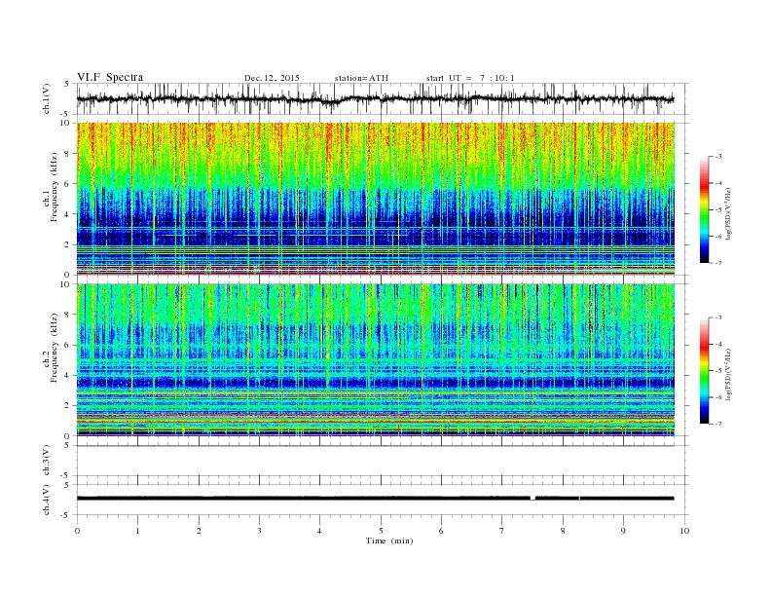Click the "8" kHz tick on ch.2 frequency axis

(x=67, y=315)
